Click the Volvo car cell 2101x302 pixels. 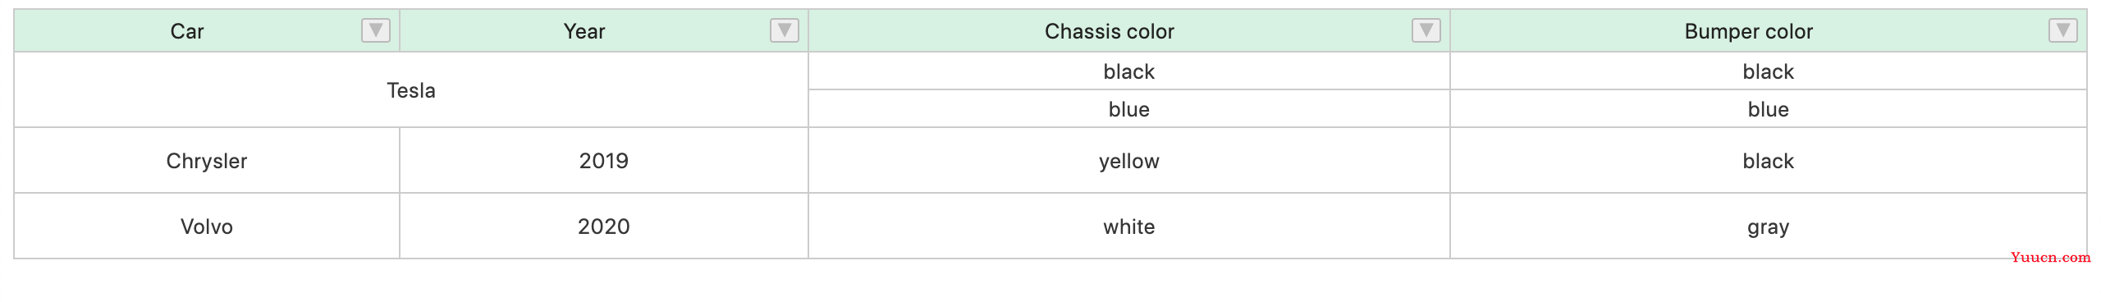tap(207, 226)
